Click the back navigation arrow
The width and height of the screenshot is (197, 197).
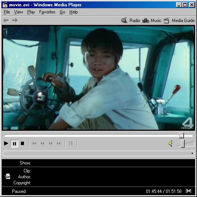[x=6, y=21]
